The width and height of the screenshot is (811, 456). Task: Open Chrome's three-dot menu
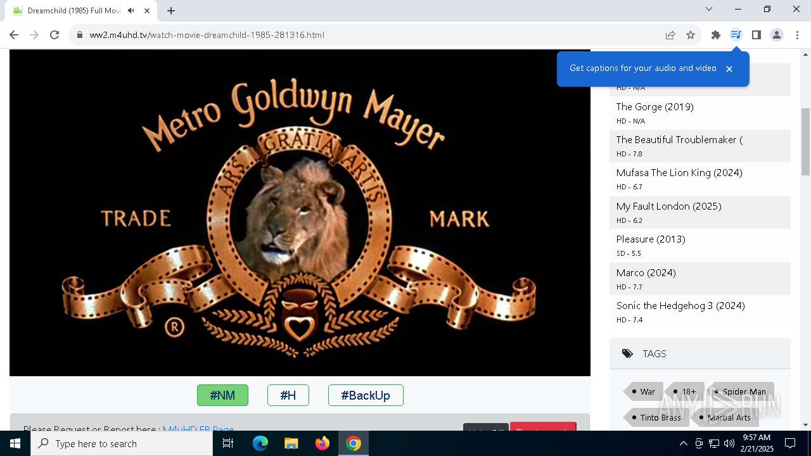tap(797, 35)
